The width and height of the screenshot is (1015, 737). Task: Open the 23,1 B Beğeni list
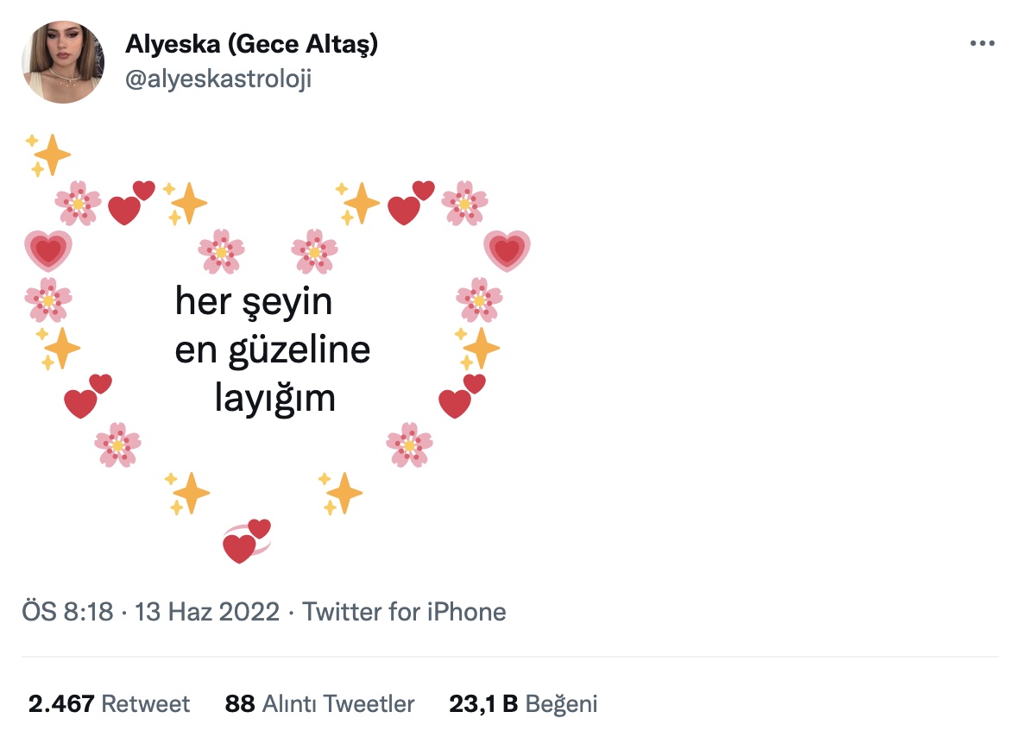pos(523,703)
